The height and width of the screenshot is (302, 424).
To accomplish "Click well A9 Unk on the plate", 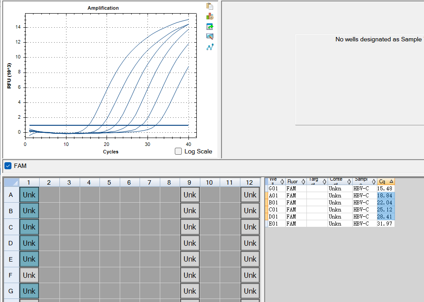I will click(190, 195).
